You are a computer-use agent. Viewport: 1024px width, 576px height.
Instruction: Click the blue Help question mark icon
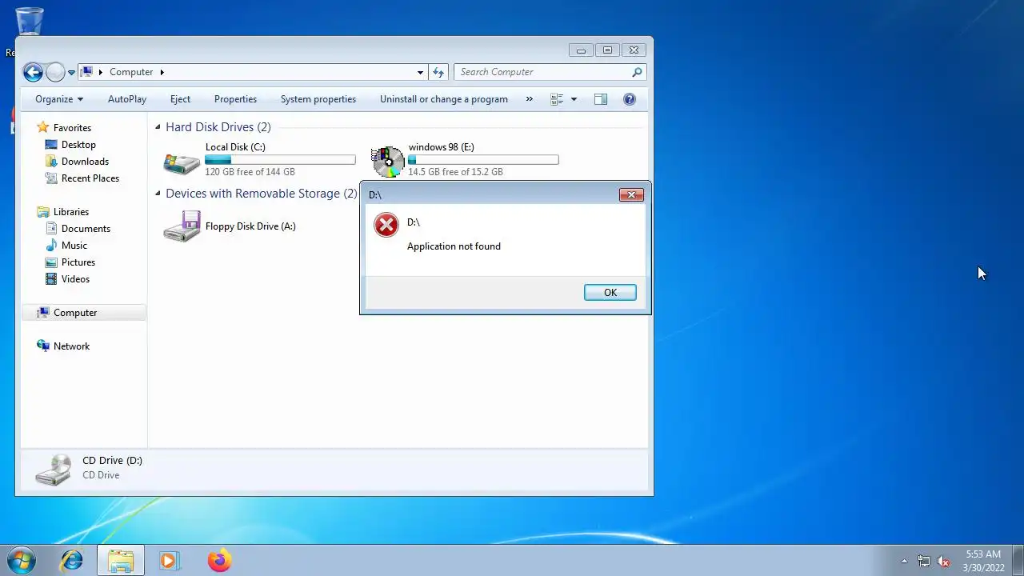[x=630, y=99]
